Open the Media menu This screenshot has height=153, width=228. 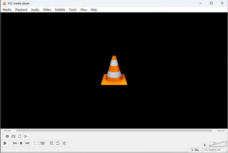(7, 10)
